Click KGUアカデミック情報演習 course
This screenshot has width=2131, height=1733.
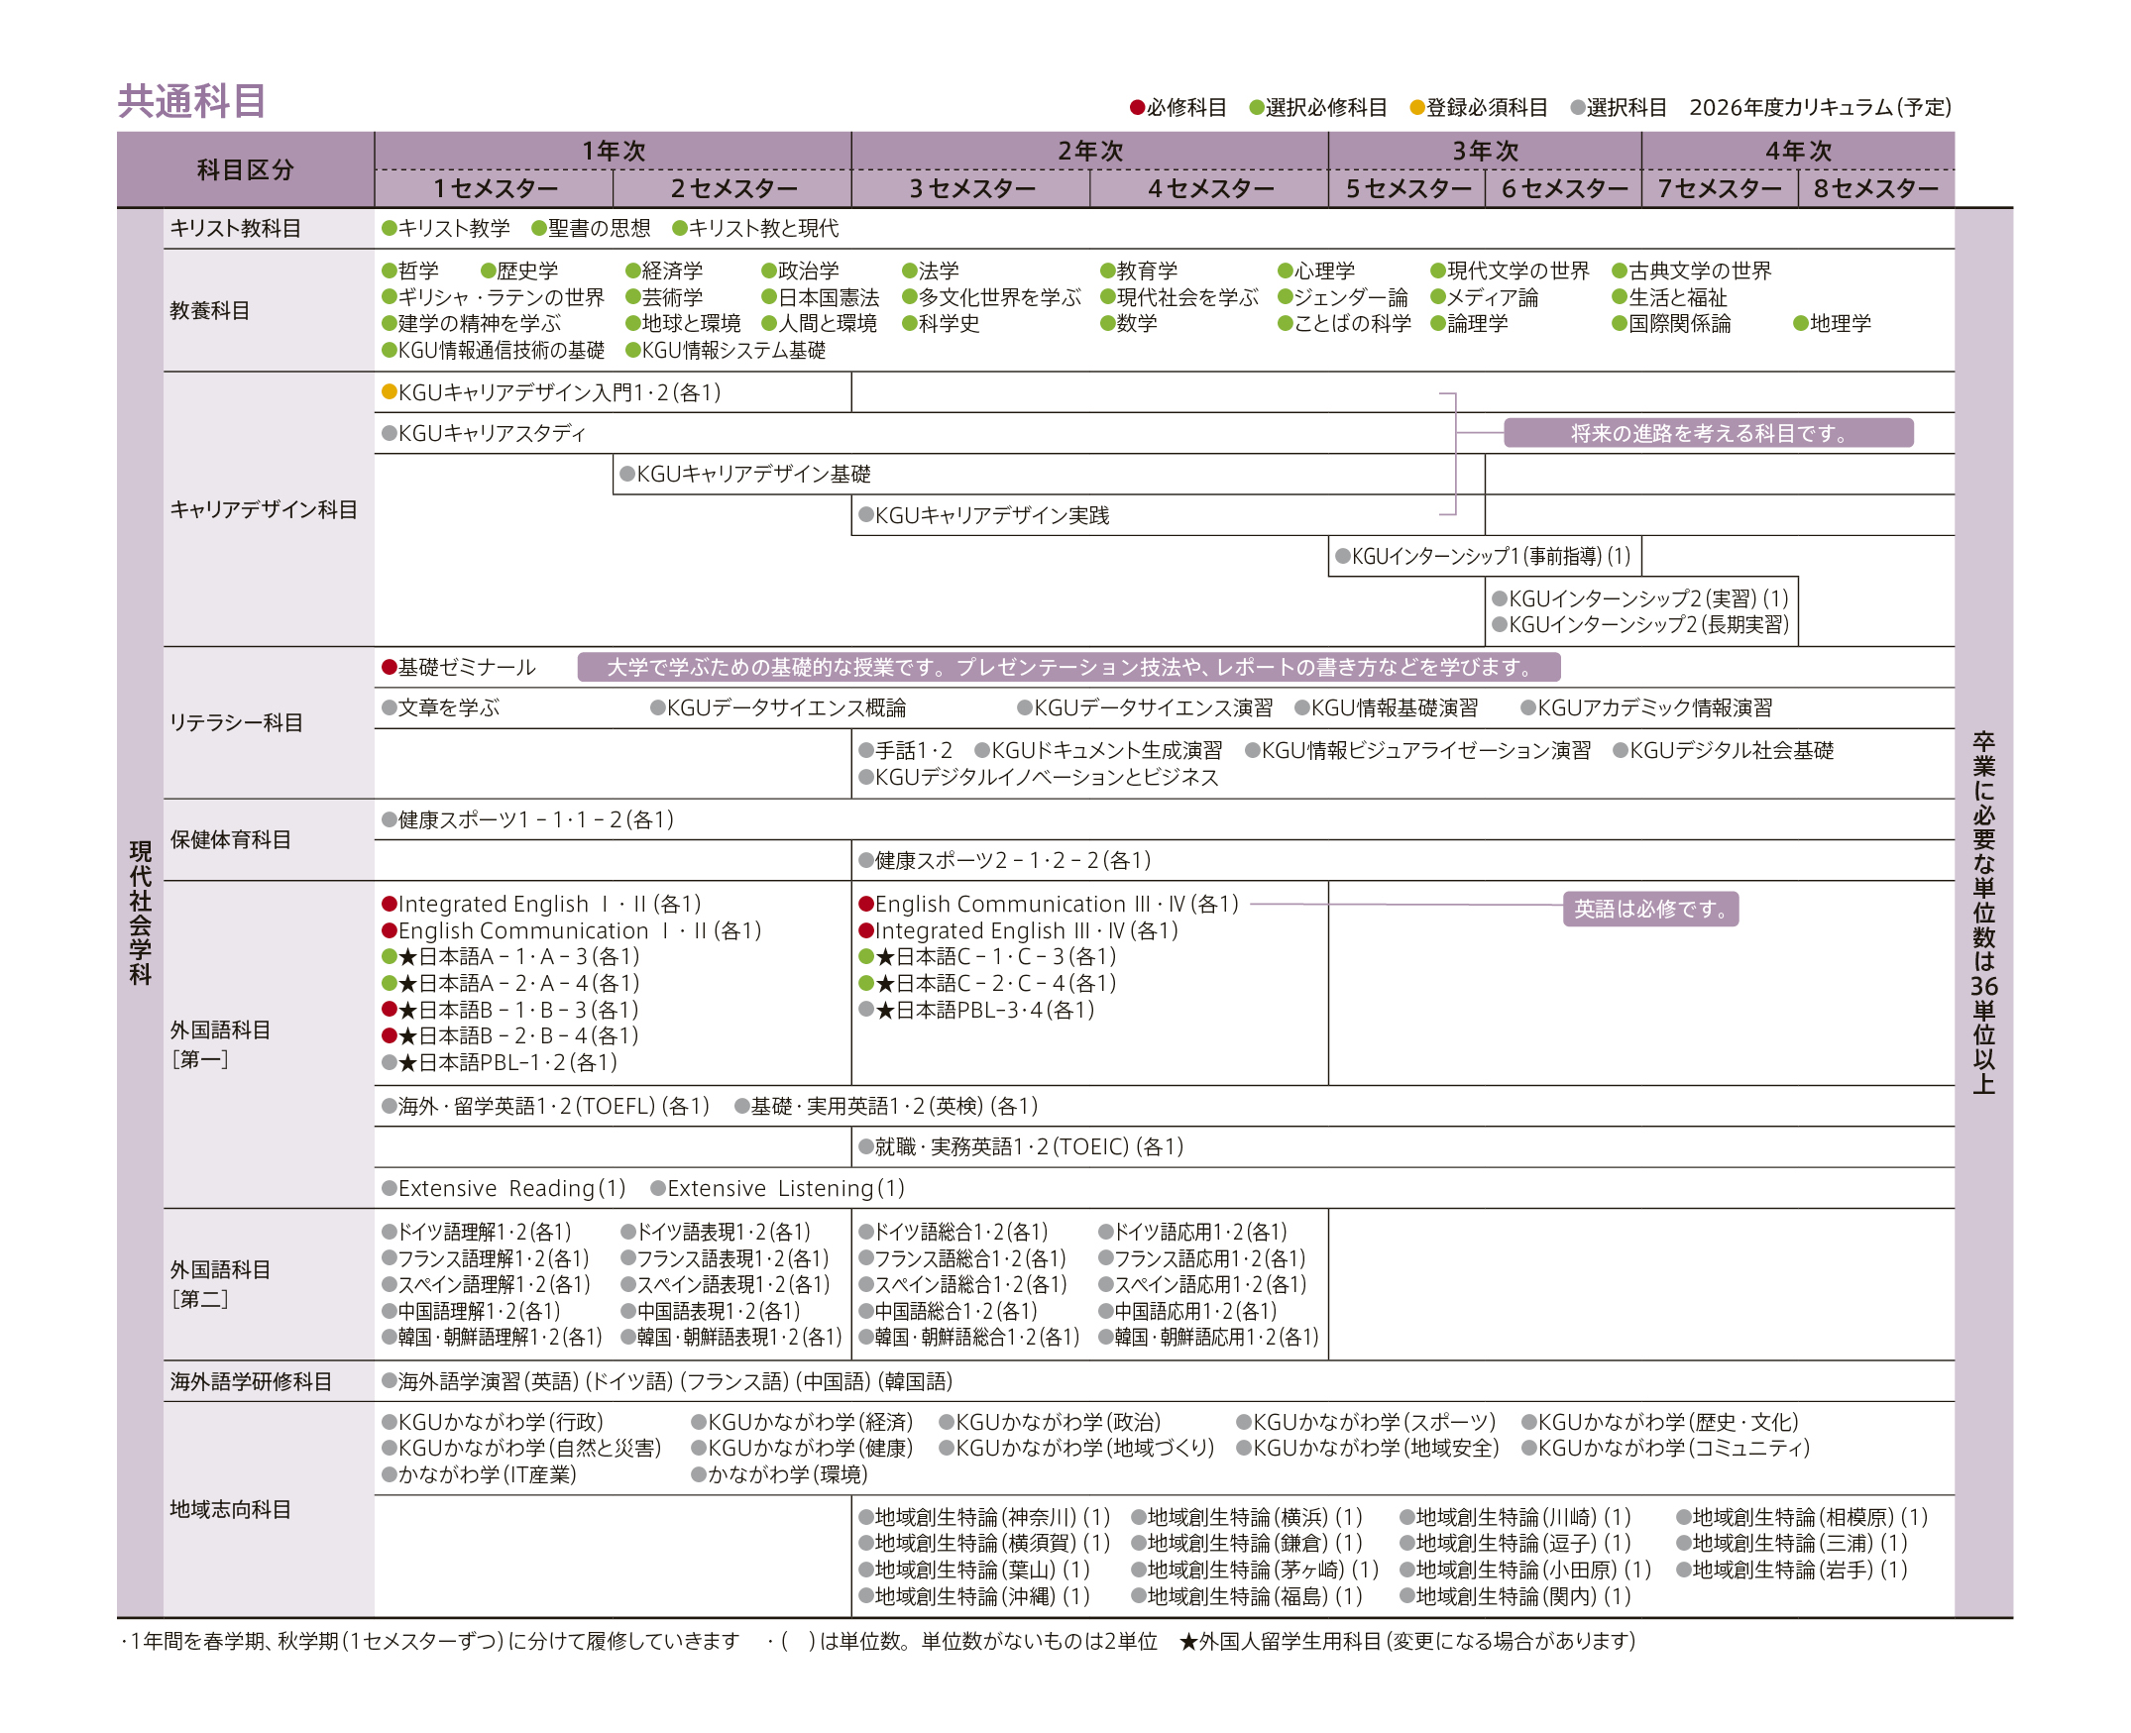pyautogui.click(x=1646, y=707)
